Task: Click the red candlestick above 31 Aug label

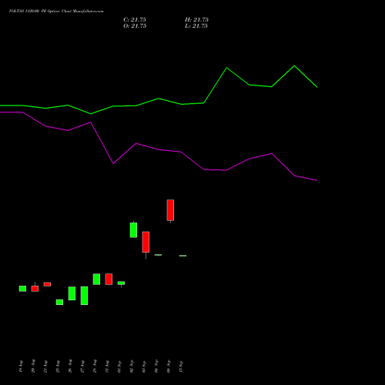Action: pyautogui.click(x=109, y=279)
